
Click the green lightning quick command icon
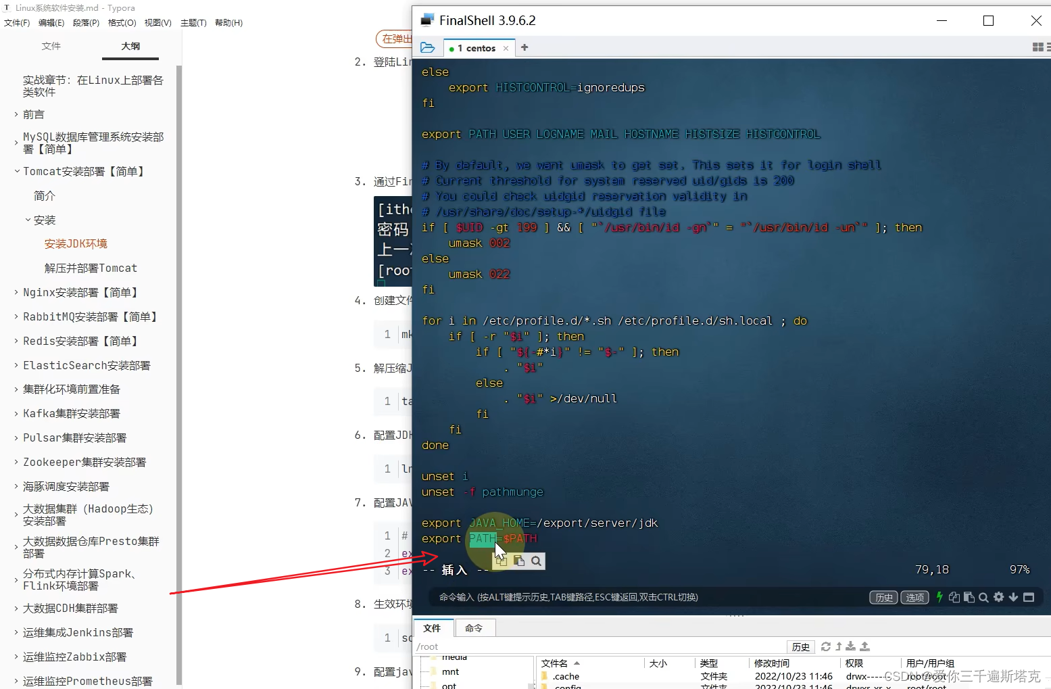tap(939, 597)
